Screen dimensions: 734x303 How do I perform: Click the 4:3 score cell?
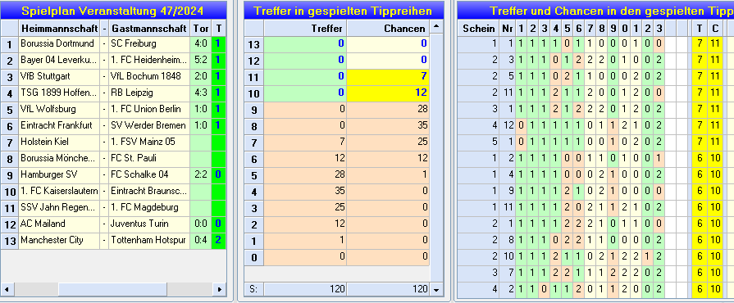(201, 93)
